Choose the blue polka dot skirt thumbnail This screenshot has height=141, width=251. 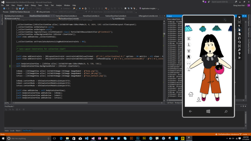click(x=188, y=29)
